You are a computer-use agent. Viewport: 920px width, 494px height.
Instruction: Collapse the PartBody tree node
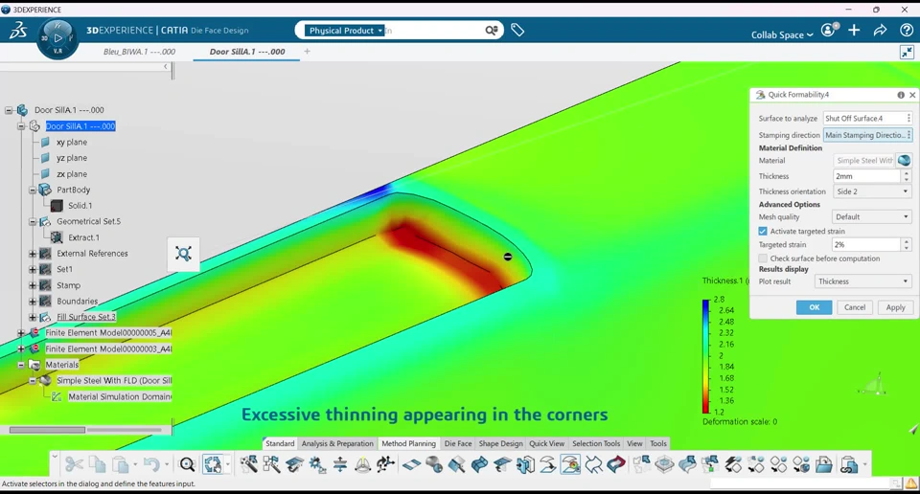(33, 190)
